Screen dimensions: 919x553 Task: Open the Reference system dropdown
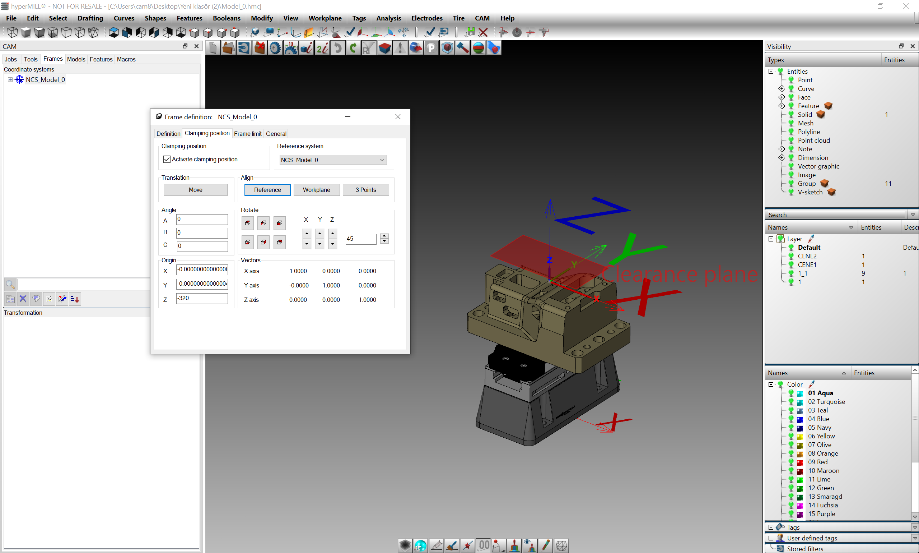click(333, 160)
